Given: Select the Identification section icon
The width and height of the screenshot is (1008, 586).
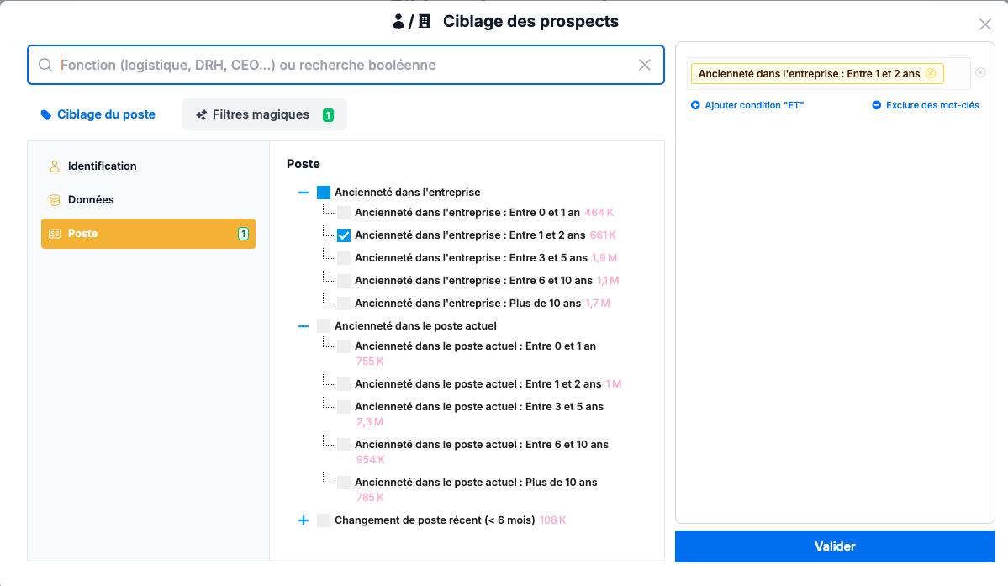Looking at the screenshot, I should tap(54, 166).
